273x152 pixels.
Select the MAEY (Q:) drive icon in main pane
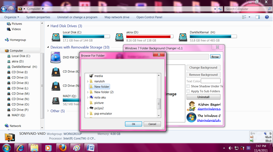(56, 101)
